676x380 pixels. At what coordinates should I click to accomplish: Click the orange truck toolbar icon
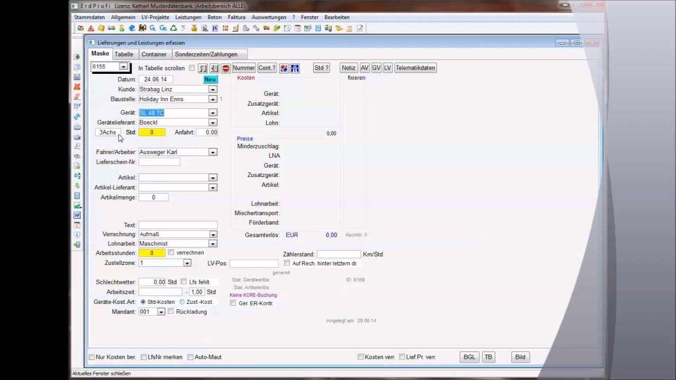266,28
